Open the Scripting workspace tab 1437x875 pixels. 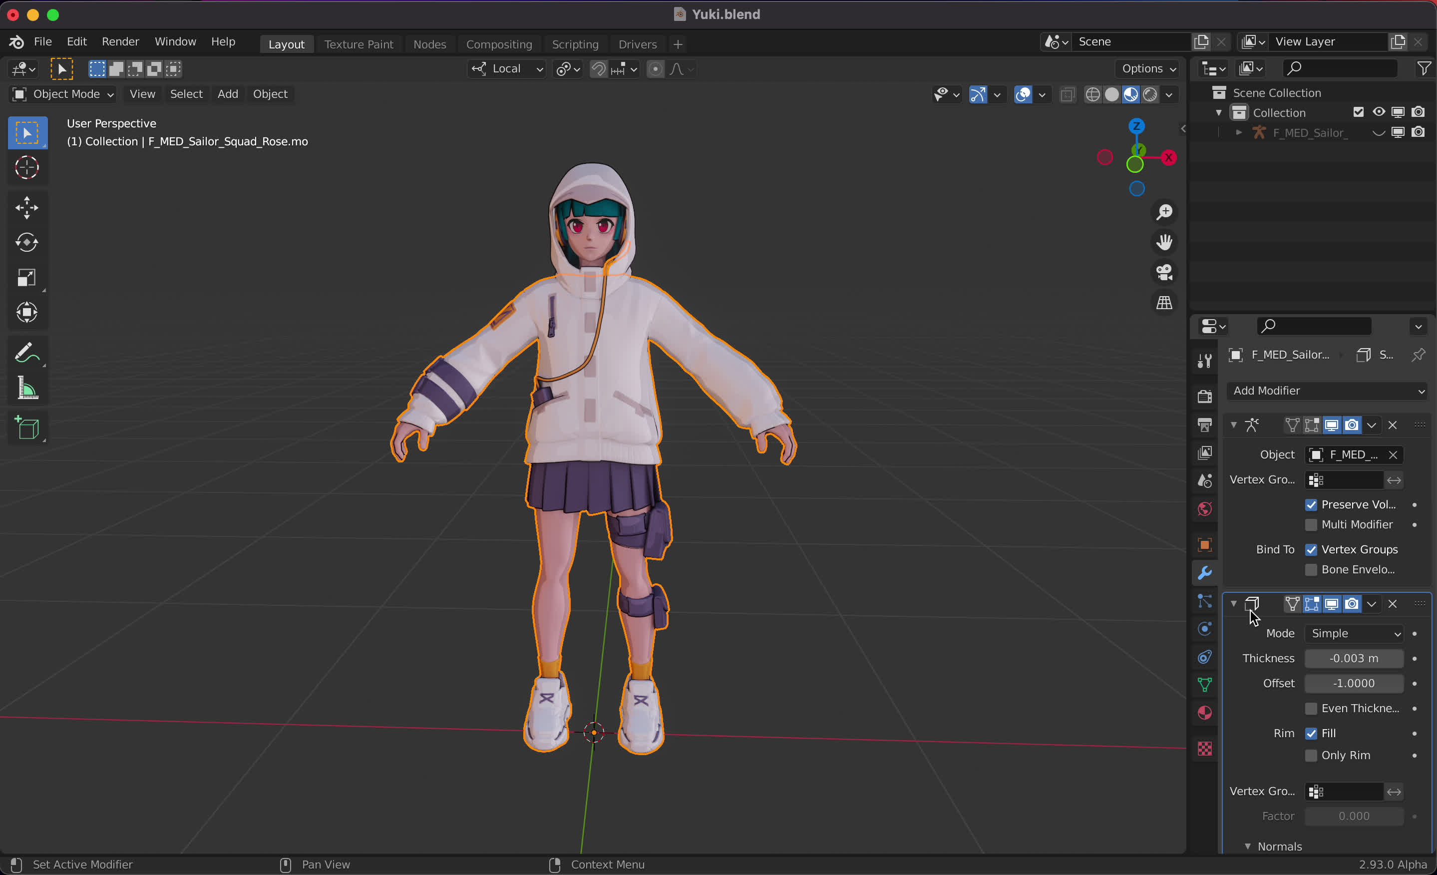[x=575, y=44]
